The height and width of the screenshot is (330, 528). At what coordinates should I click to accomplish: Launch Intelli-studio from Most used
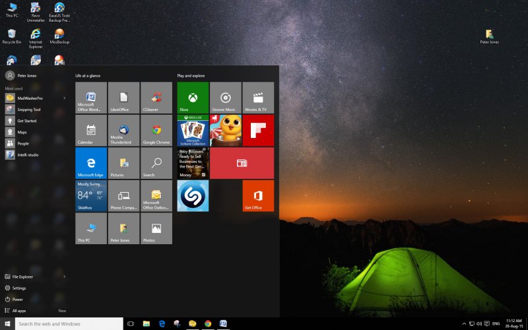point(28,155)
